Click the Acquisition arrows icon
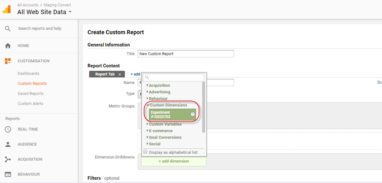The height and width of the screenshot is (183, 382). [x=8, y=160]
